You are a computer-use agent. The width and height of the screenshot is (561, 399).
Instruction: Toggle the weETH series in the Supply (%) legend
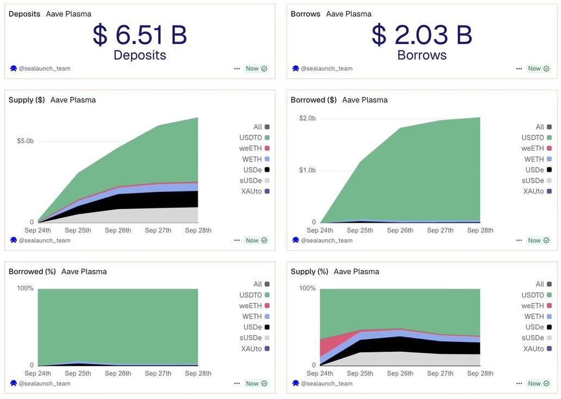click(537, 306)
